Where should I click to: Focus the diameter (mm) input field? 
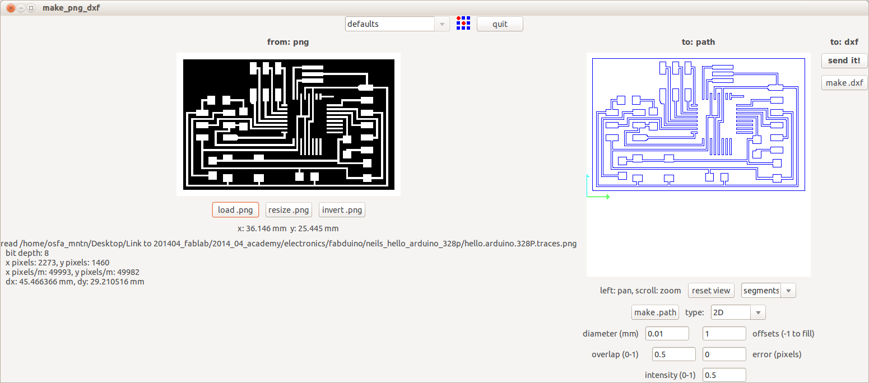click(x=667, y=334)
